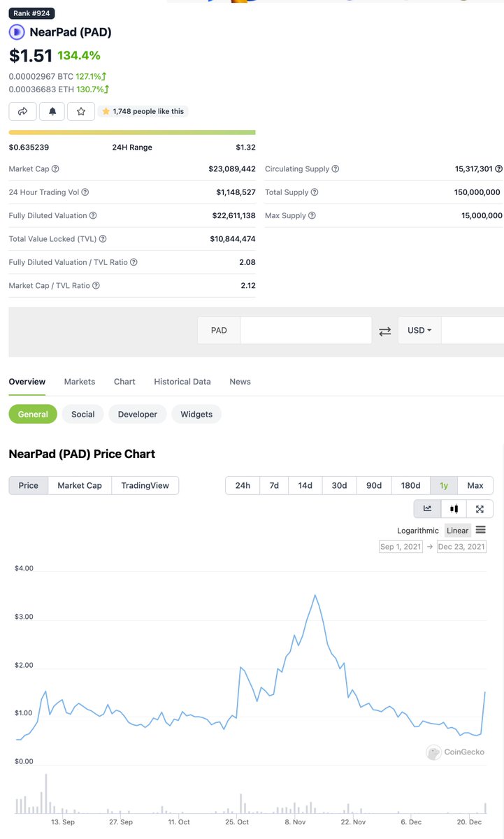
Task: Set chart range to 1y
Action: 444,485
